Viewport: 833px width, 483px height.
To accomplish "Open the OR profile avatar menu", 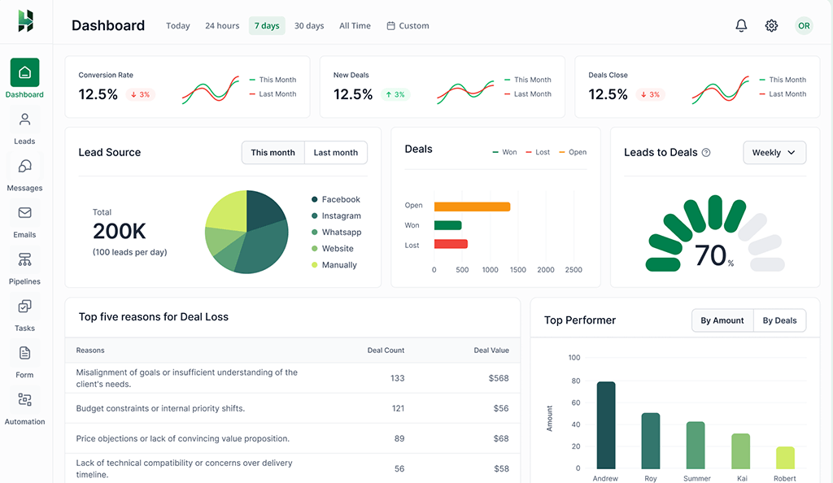I will click(x=804, y=25).
